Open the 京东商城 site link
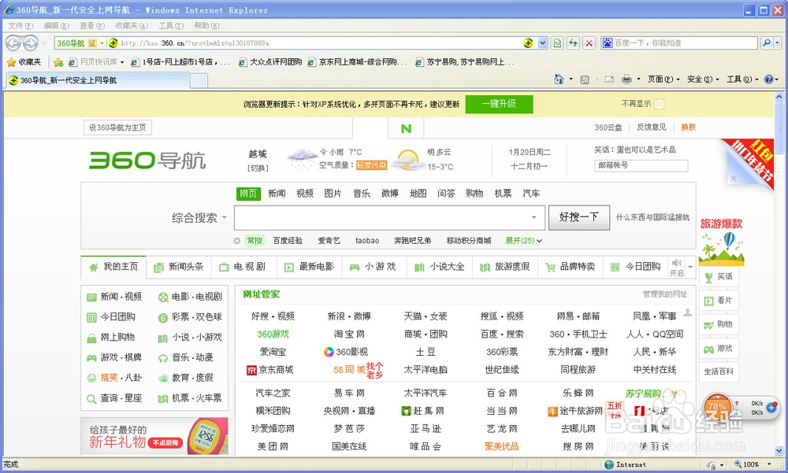Screen dimensions: 788x473 [x=270, y=370]
